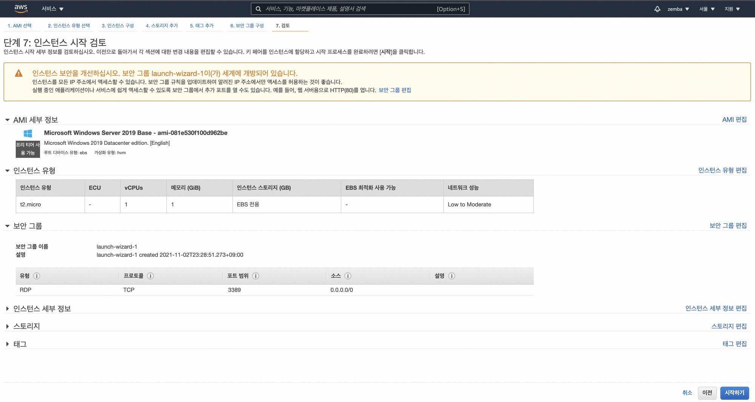Open the 서비스 dropdown menu

point(52,9)
